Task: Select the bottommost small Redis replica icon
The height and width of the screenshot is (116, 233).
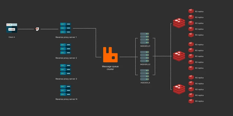Action: 191,101
